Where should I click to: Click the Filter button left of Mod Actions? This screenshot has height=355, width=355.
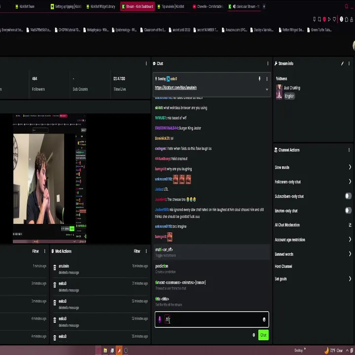(35, 251)
